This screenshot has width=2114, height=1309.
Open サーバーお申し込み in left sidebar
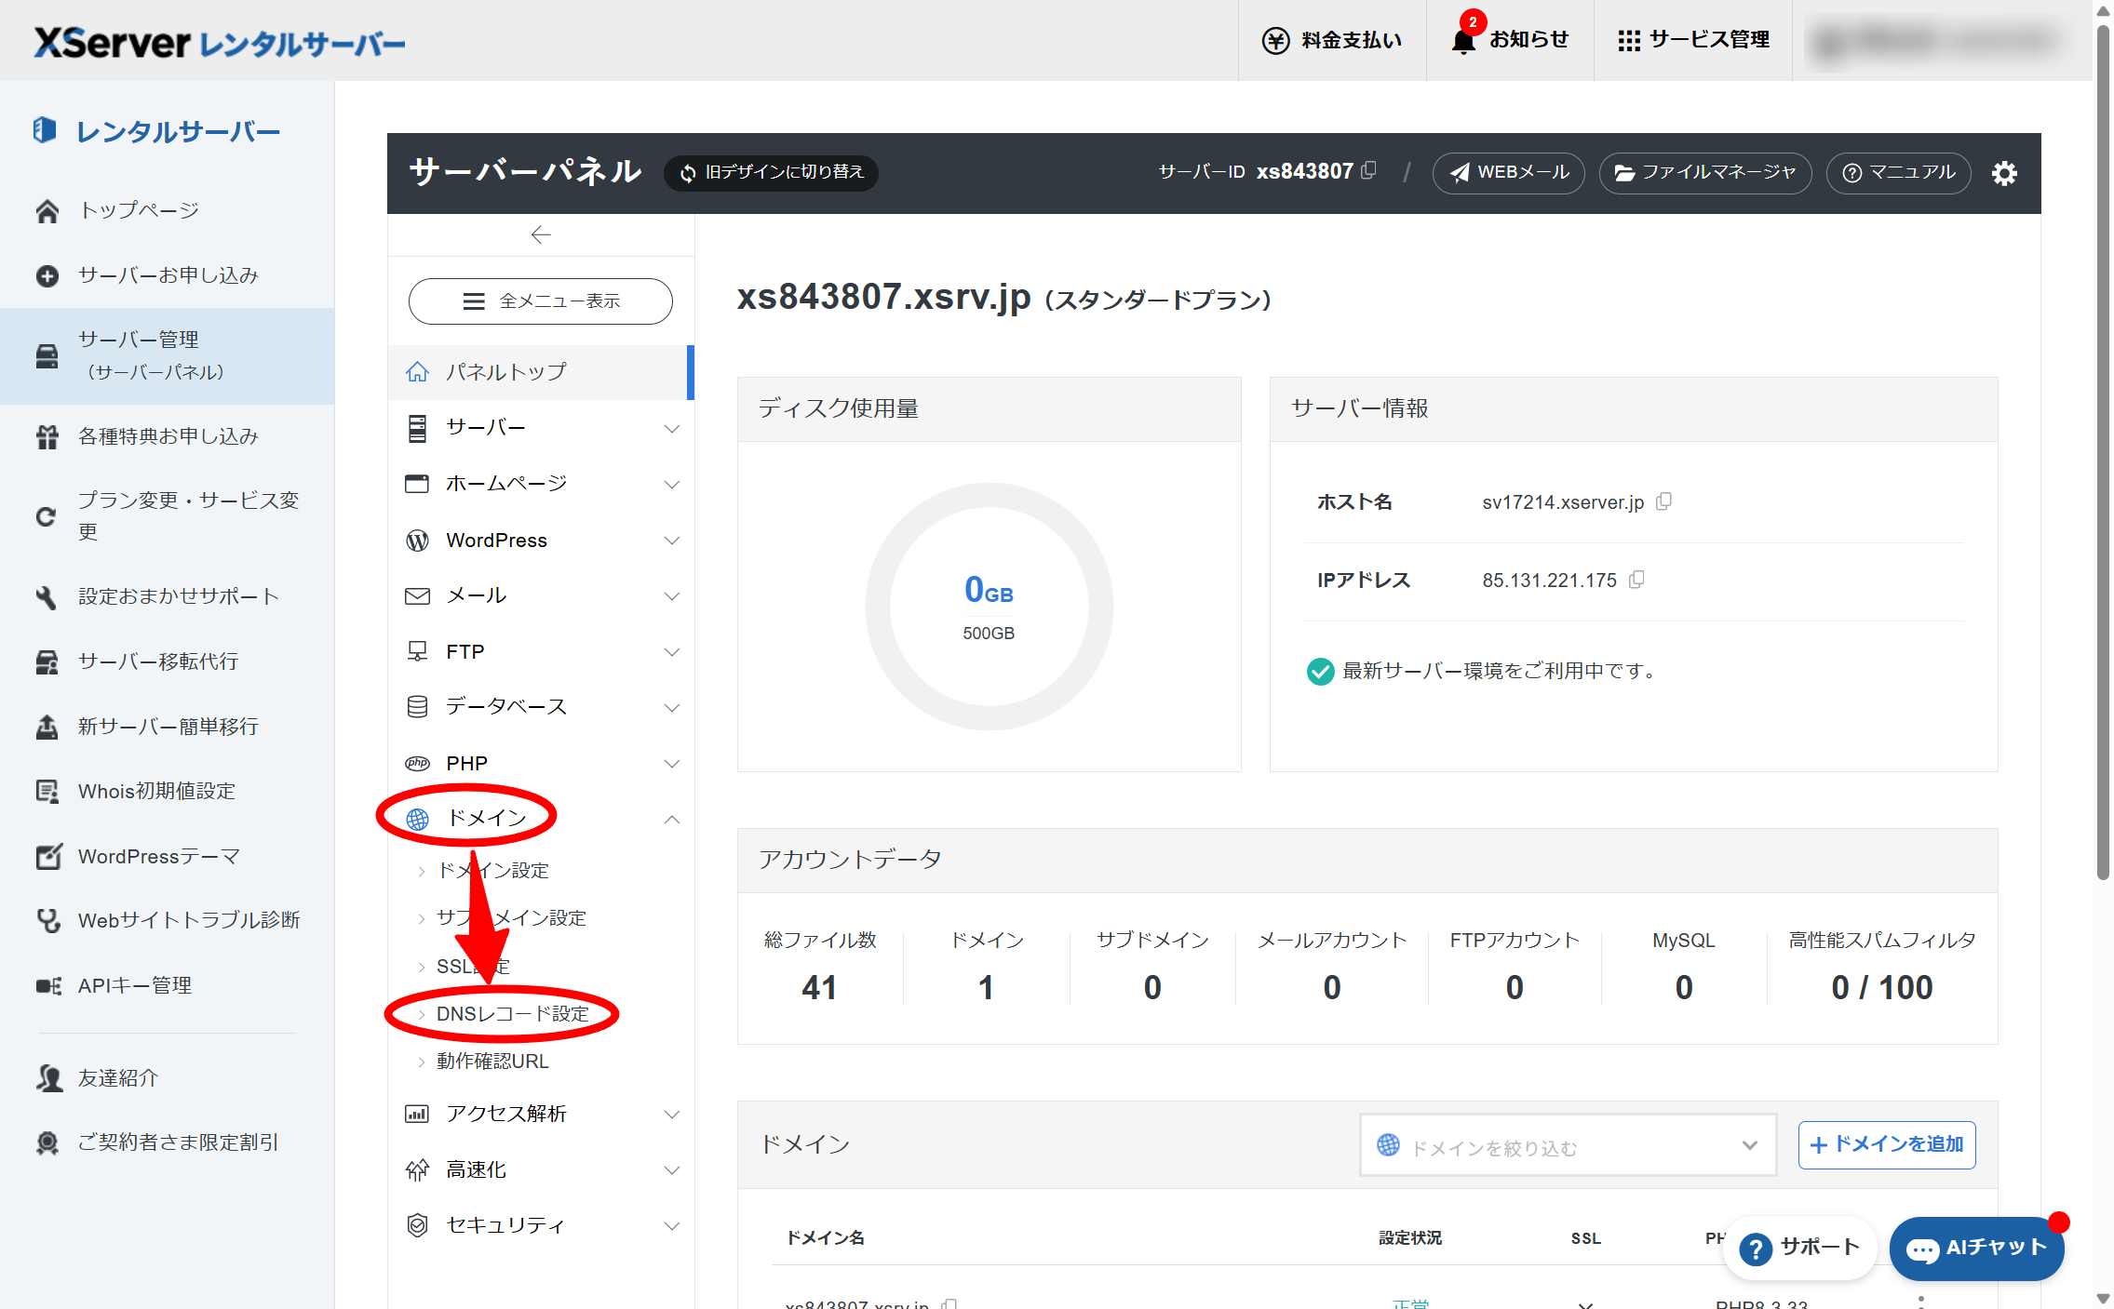pyautogui.click(x=168, y=275)
